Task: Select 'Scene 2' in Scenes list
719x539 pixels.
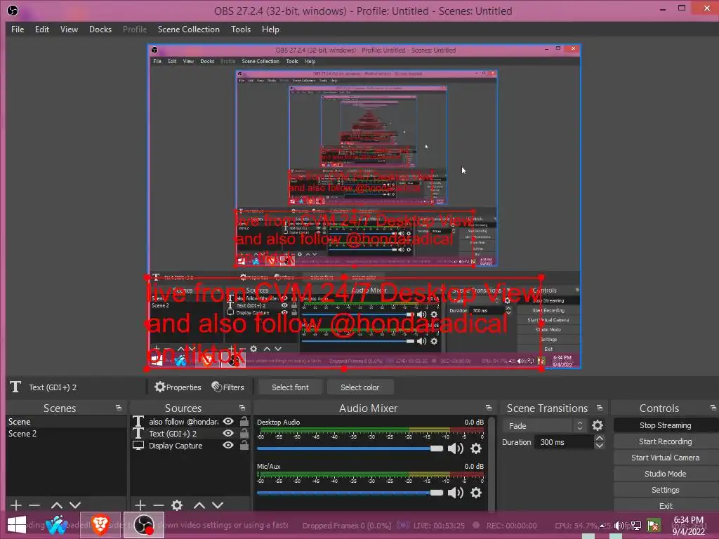Action: [x=66, y=434]
